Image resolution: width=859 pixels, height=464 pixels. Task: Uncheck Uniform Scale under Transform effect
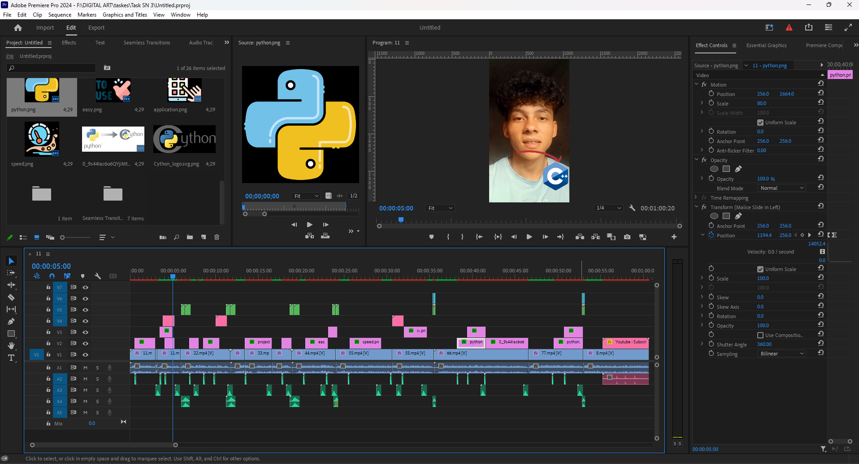tap(760, 269)
